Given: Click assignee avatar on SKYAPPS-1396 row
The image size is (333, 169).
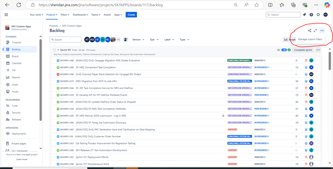Looking at the screenshot, I should [311, 74].
